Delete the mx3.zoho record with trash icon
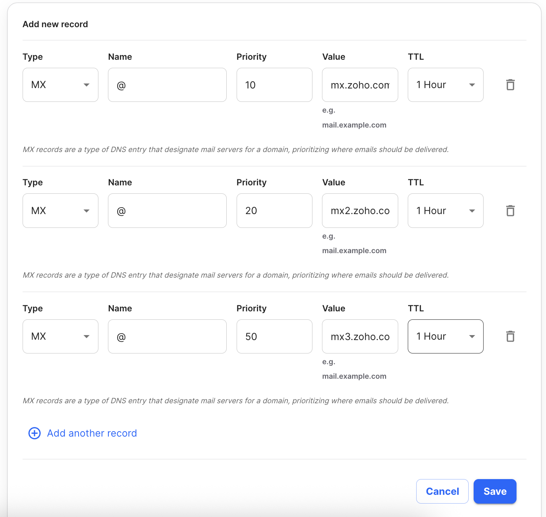Image resolution: width=546 pixels, height=517 pixels. coord(510,336)
